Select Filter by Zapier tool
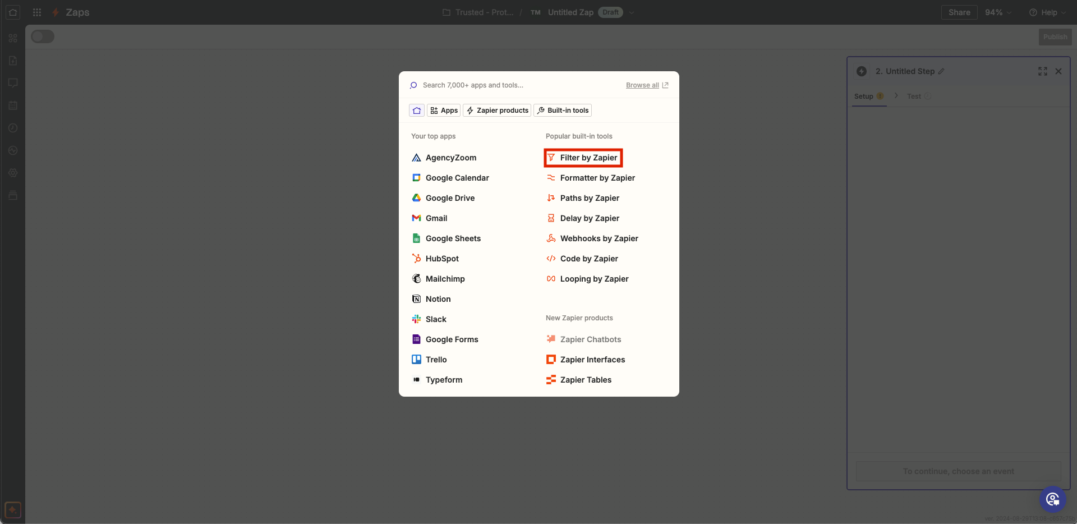Image resolution: width=1077 pixels, height=524 pixels. point(583,158)
